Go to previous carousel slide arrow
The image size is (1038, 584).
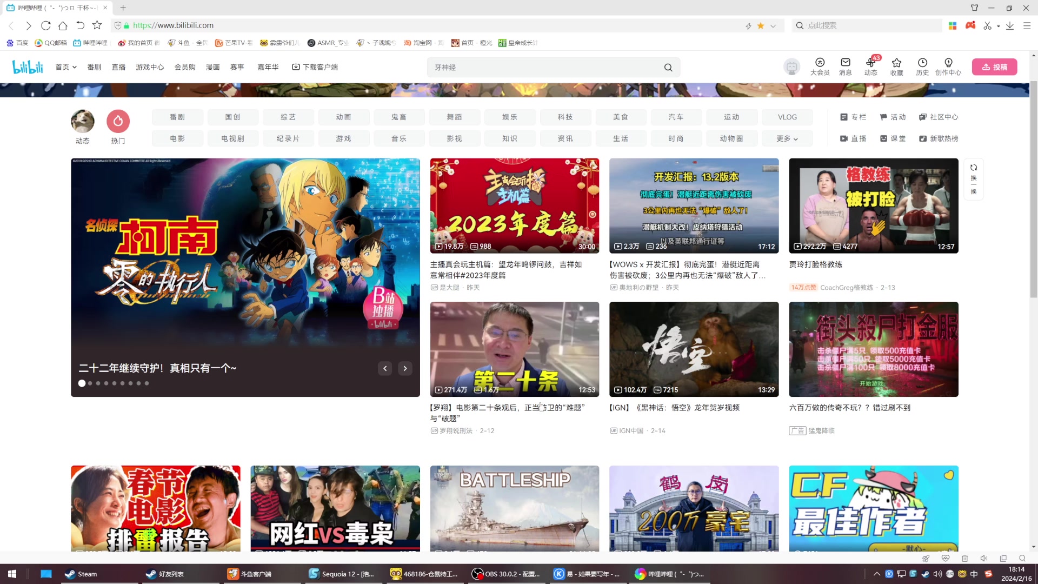(385, 368)
